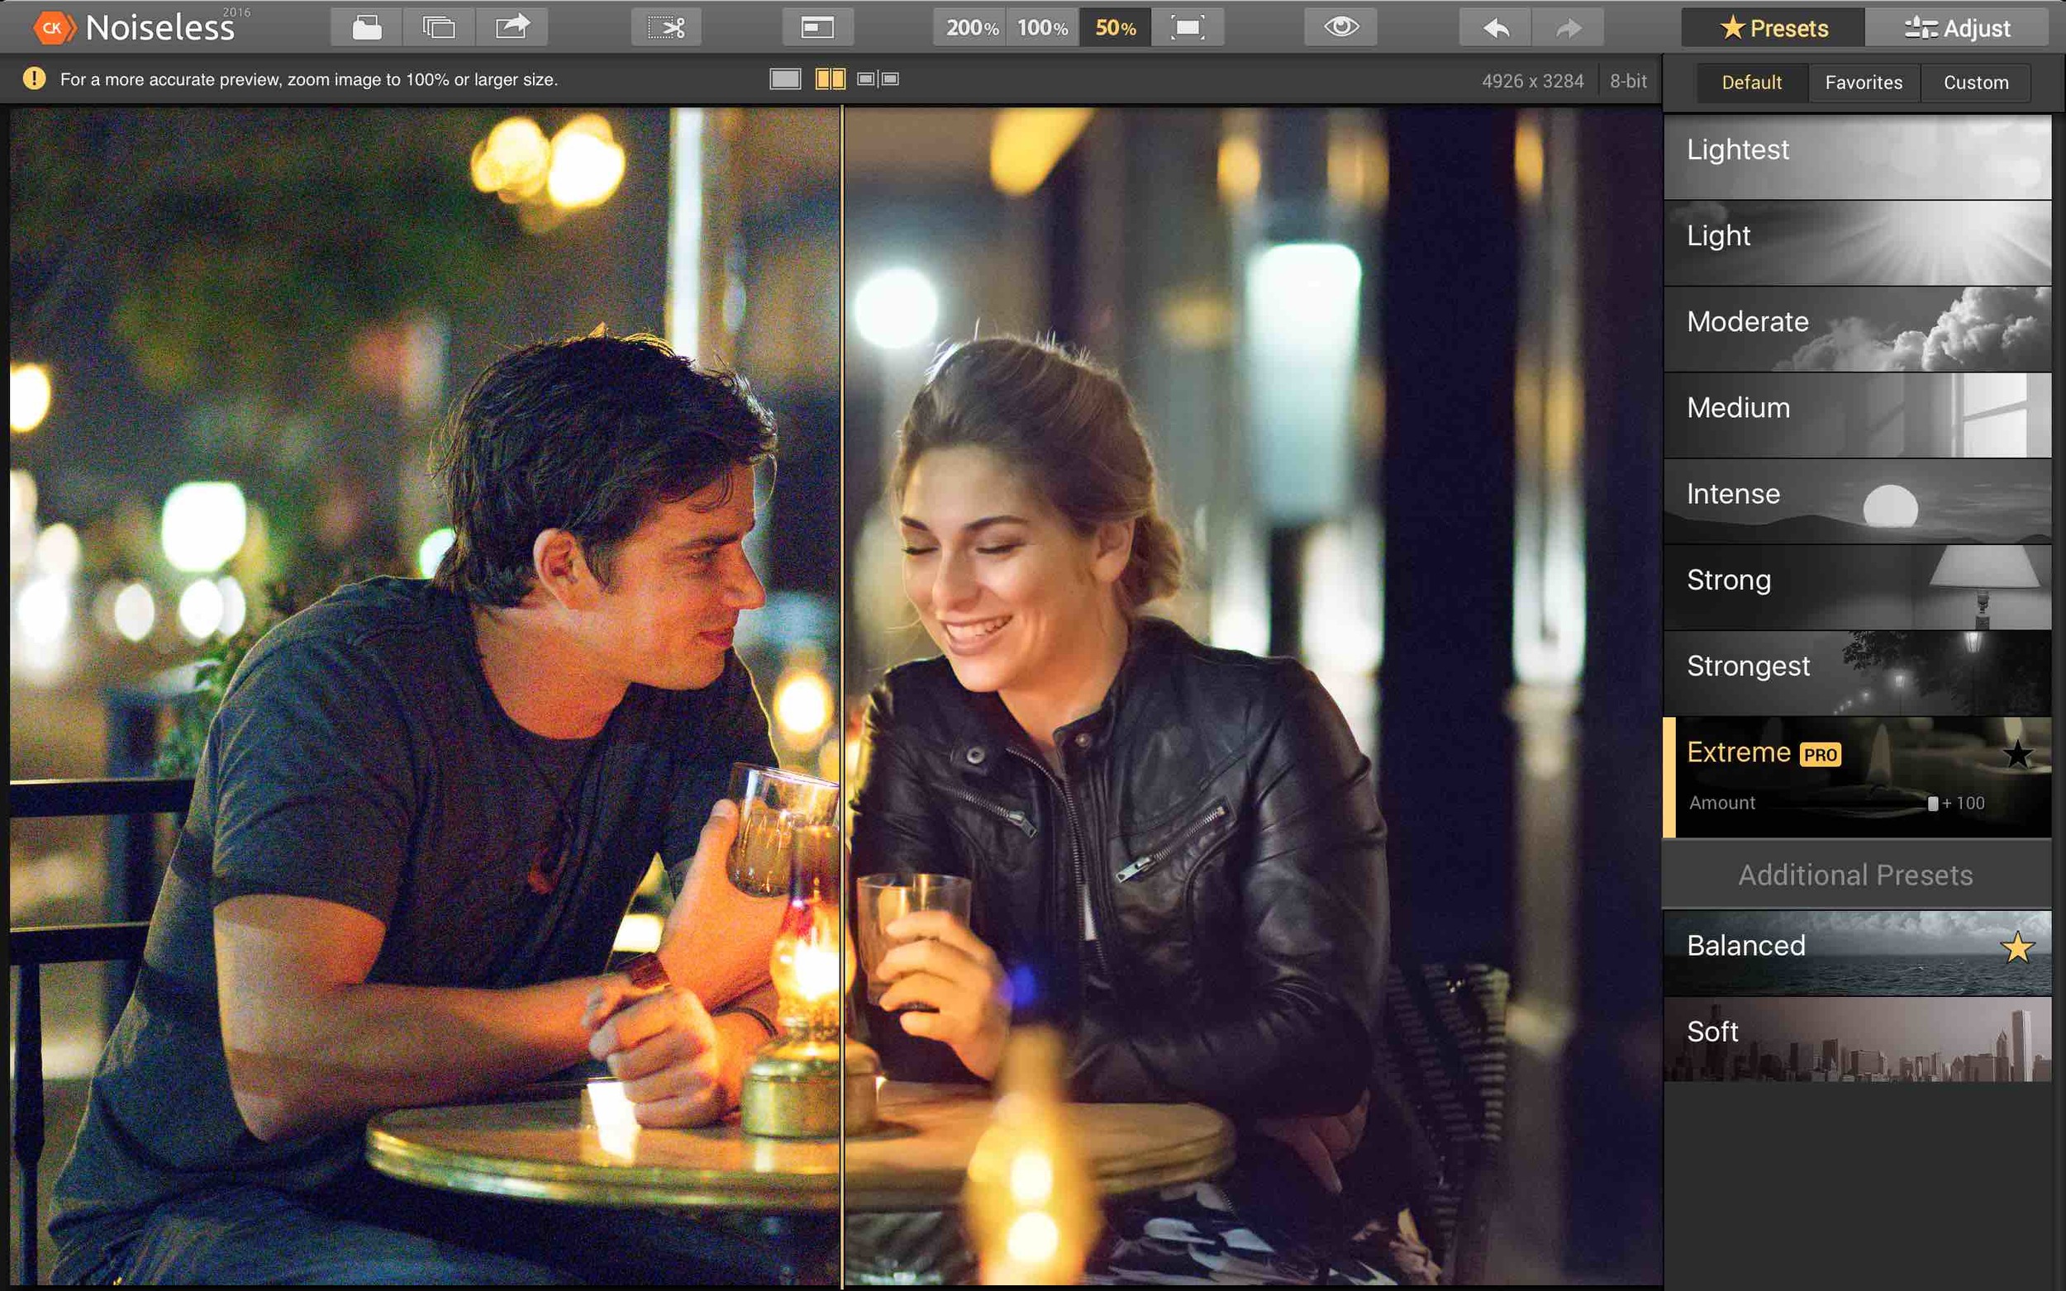The height and width of the screenshot is (1291, 2066).
Task: Apply the Strongest preset
Action: tap(1857, 674)
